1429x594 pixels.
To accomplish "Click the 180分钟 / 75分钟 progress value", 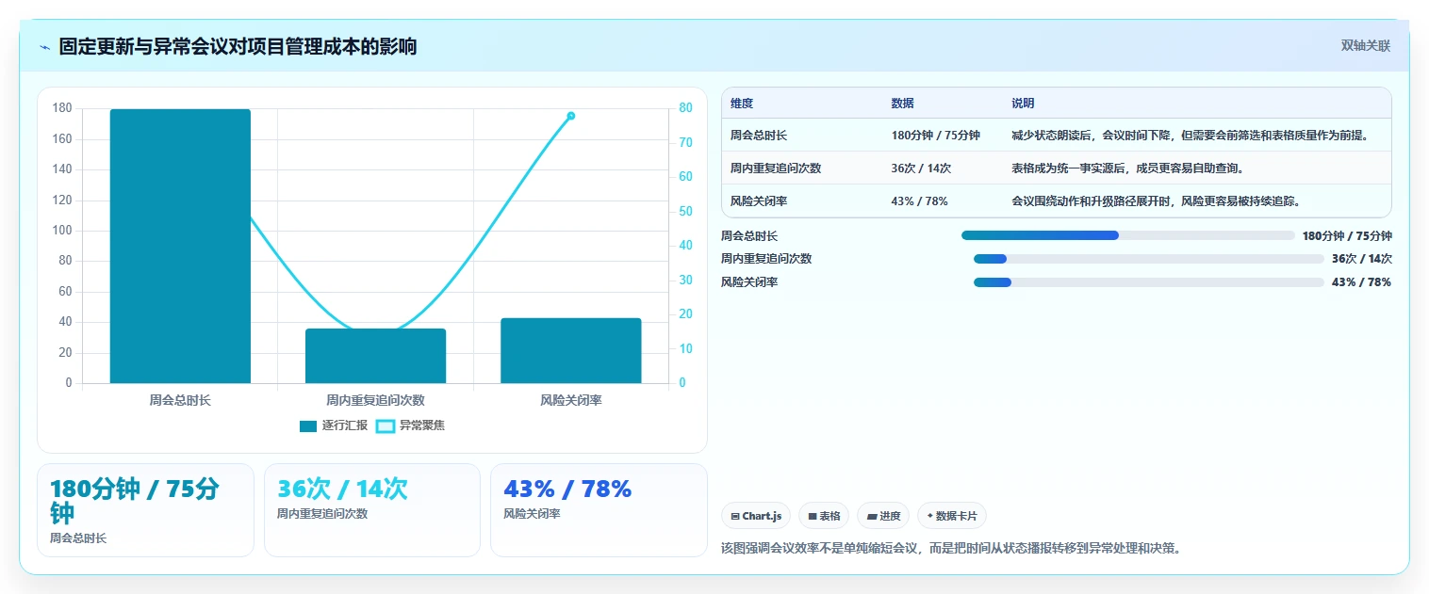I will pyautogui.click(x=1347, y=236).
